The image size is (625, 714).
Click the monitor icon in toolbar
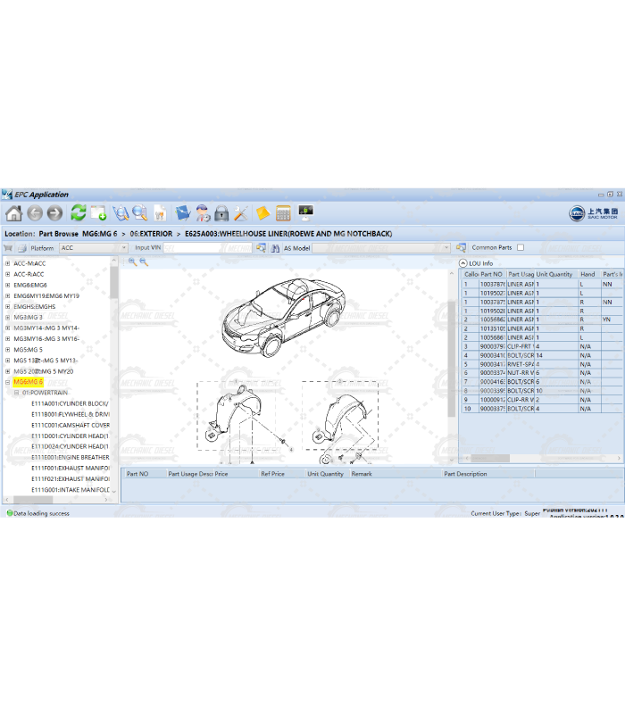[x=306, y=213]
